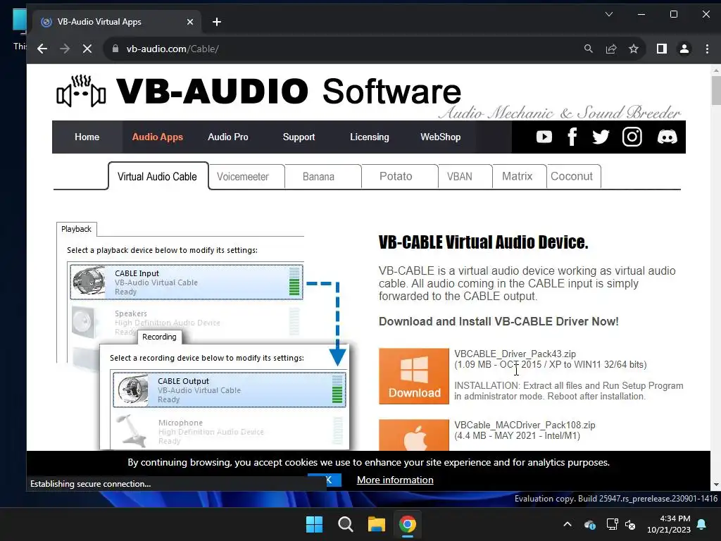
Task: Open the Audio Apps menu item
Action: coord(157,137)
